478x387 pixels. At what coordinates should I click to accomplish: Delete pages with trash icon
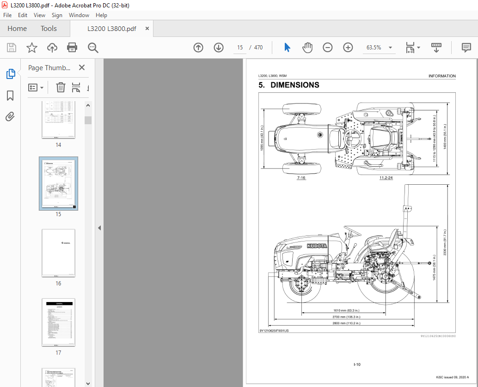61,87
